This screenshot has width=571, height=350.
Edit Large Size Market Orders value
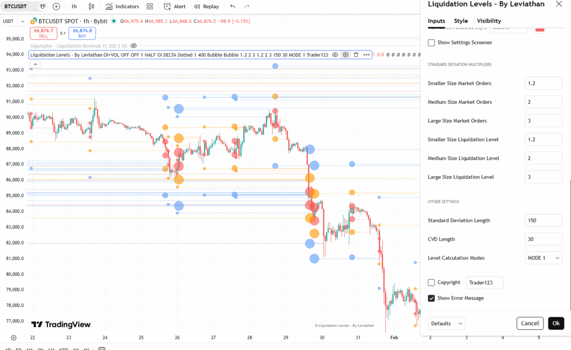(x=543, y=120)
